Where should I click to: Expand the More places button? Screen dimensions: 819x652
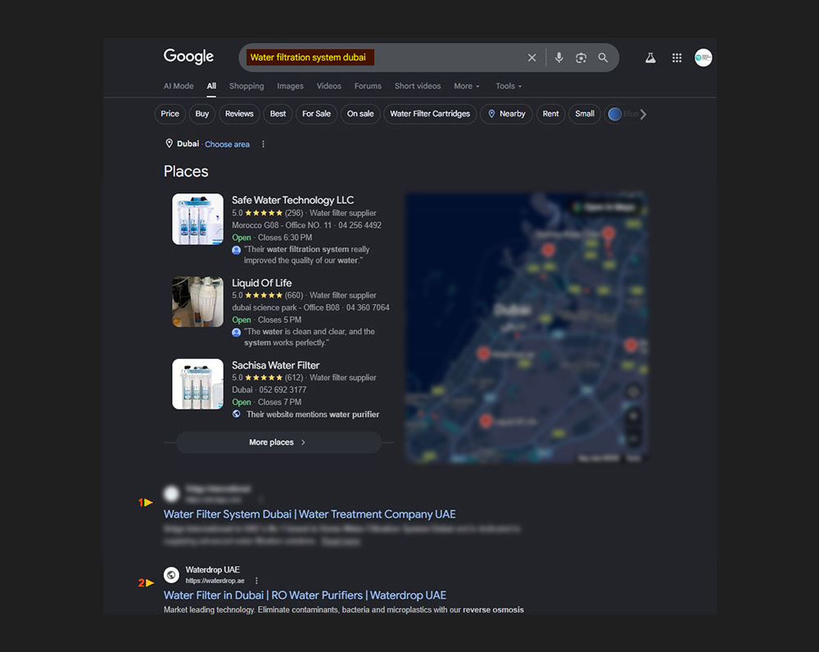coord(278,442)
